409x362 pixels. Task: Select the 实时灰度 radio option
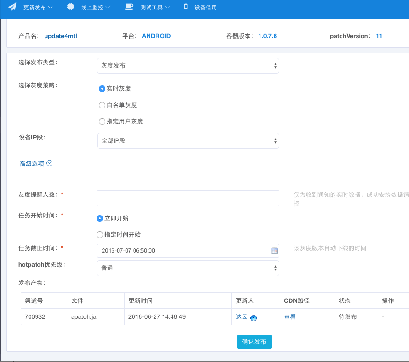pyautogui.click(x=102, y=88)
